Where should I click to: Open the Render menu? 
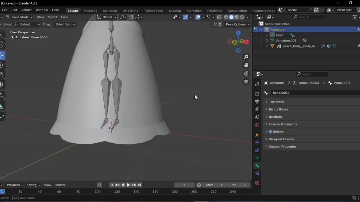point(26,10)
